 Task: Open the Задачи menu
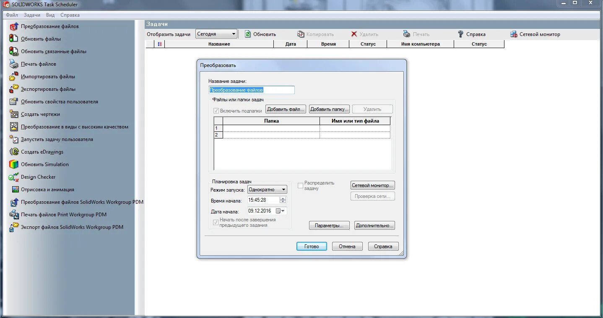32,15
